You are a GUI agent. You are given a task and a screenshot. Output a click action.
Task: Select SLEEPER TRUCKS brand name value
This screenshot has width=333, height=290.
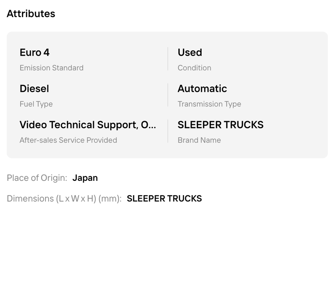point(221,125)
